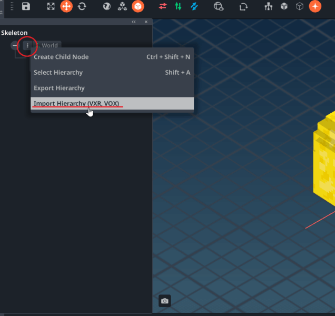Click the toolbar drag handle dots
Screen dimensions: 335x316
pos(12,6)
